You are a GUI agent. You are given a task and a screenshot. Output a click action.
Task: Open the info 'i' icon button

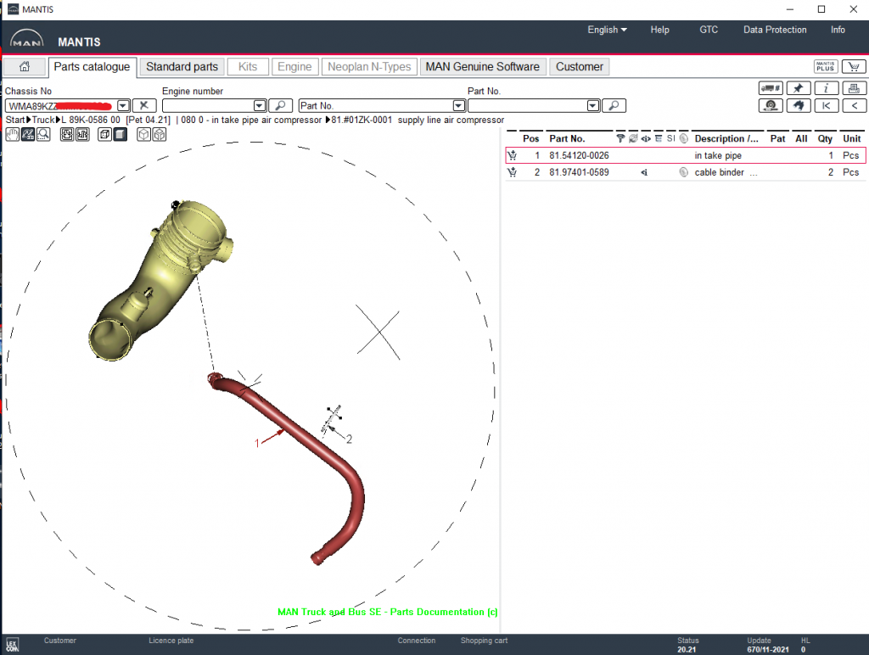click(827, 88)
